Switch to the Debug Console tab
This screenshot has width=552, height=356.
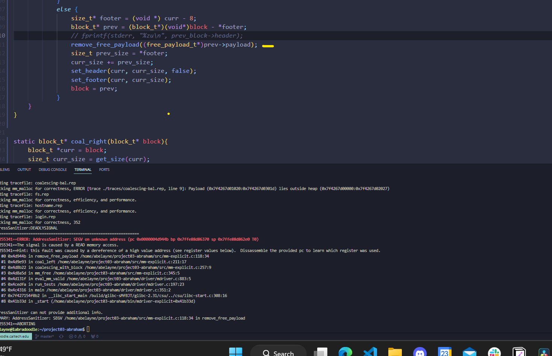(53, 170)
